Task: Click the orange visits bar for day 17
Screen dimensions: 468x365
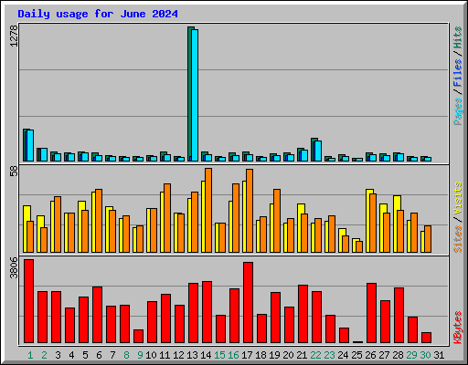Action: click(250, 211)
